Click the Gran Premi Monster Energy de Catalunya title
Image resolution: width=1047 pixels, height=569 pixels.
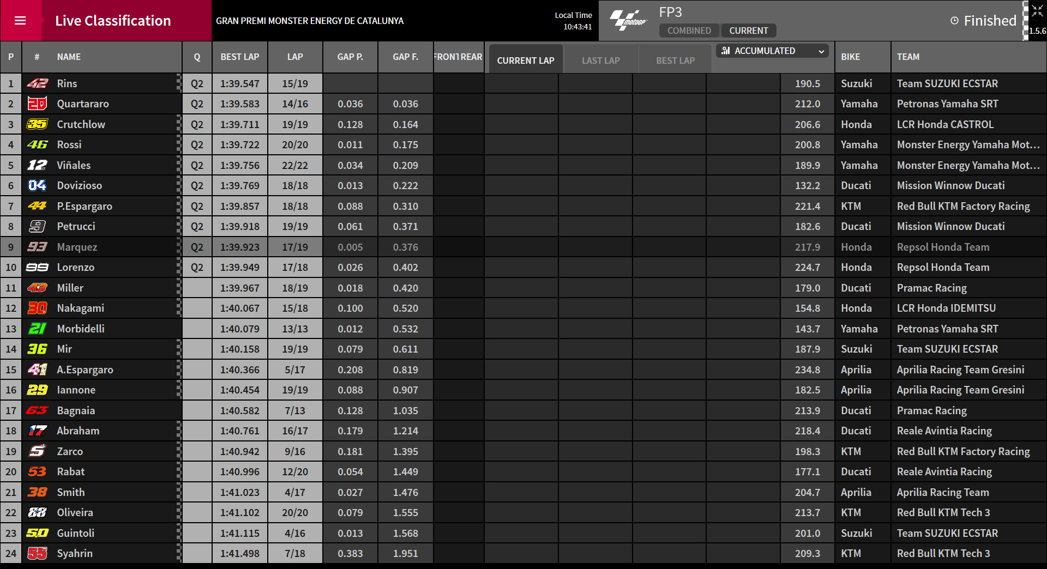point(310,21)
